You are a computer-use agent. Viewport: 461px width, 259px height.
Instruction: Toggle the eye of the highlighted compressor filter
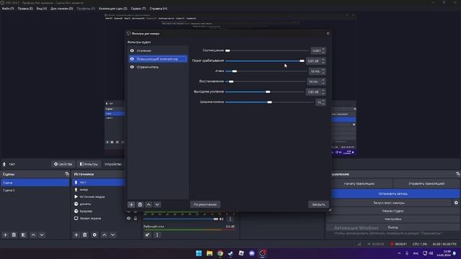coord(132,59)
